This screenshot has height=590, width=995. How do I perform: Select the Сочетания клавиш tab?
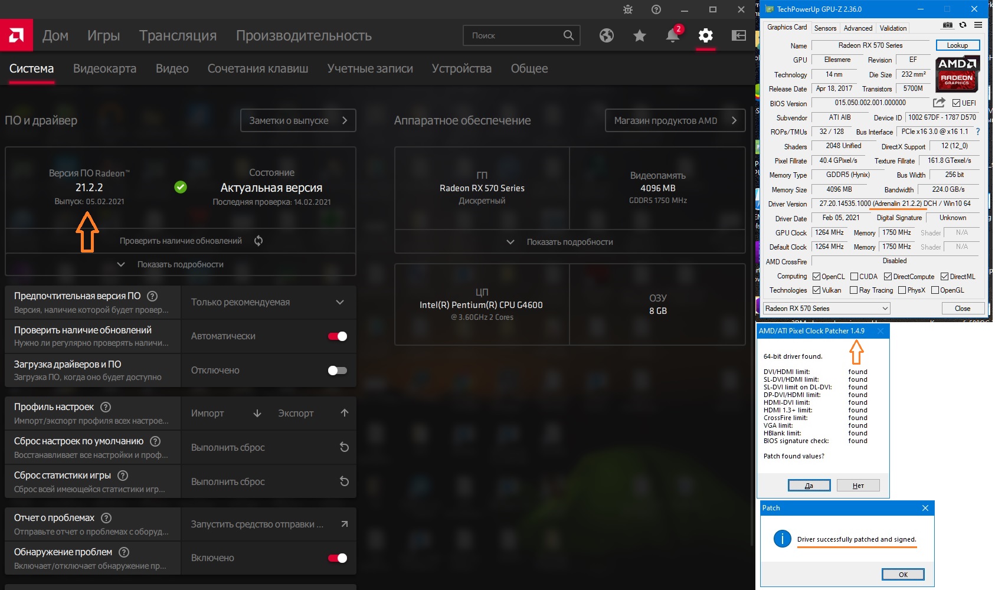(x=258, y=68)
